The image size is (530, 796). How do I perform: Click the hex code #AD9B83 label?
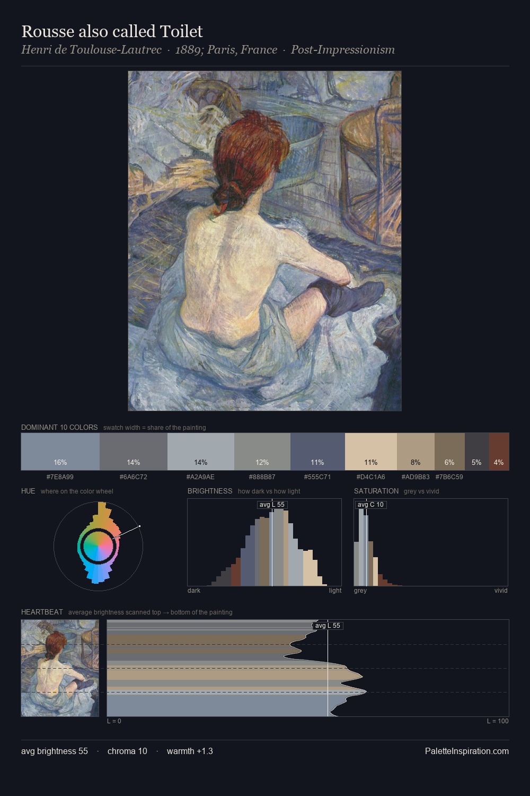(416, 477)
